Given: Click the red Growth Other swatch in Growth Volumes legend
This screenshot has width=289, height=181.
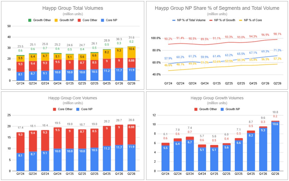Looking at the screenshot, I should [196, 109].
